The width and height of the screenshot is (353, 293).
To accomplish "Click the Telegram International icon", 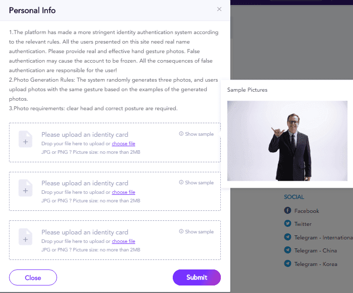I will [x=287, y=237].
